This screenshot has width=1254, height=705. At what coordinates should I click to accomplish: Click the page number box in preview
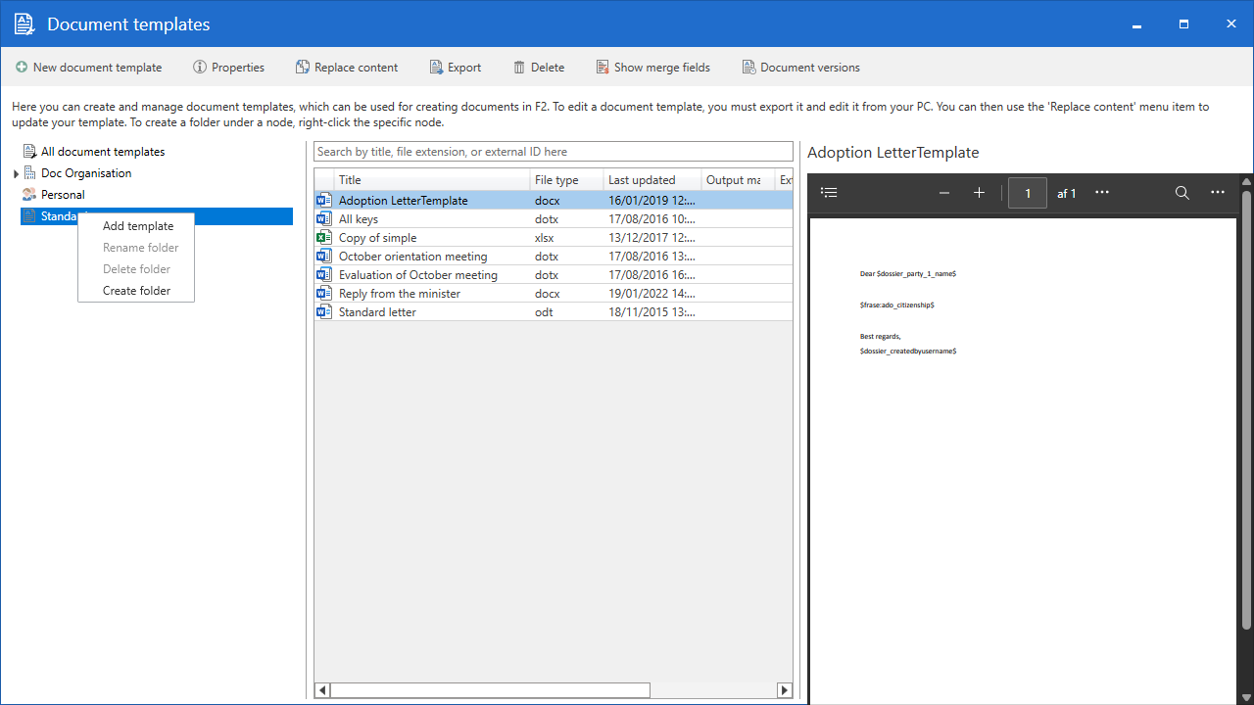tap(1028, 193)
